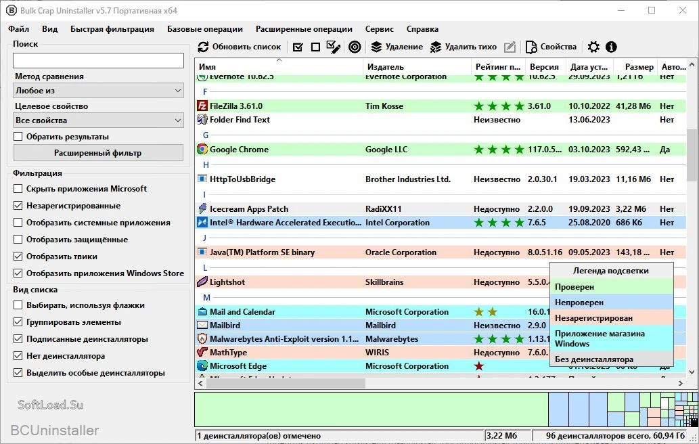This screenshot has width=699, height=444.
Task: Click the refresh icon of Обновить список
Action: 203,47
